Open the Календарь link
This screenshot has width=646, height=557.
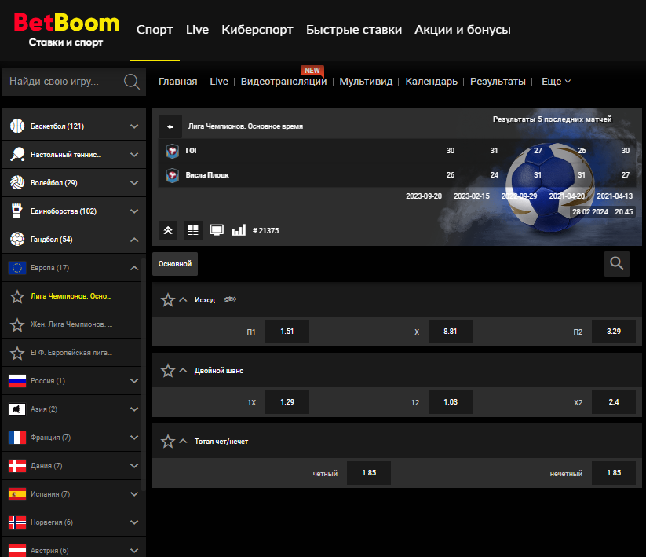tap(432, 82)
